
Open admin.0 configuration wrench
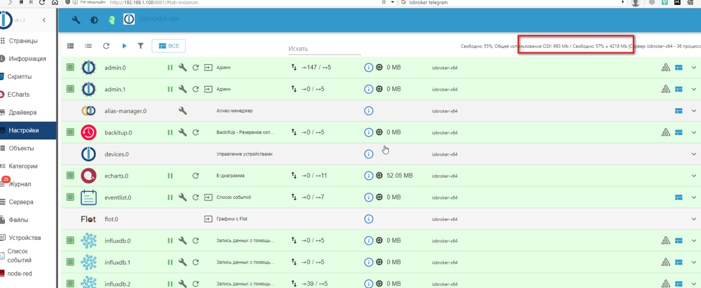pyautogui.click(x=183, y=68)
